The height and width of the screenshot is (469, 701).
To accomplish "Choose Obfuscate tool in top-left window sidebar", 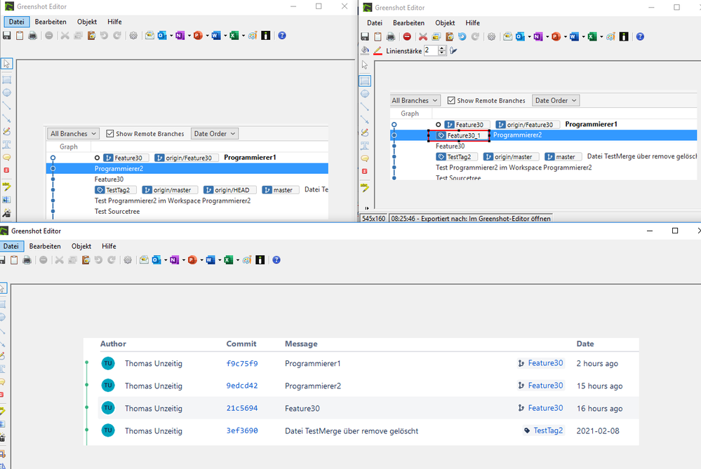I will (x=7, y=200).
